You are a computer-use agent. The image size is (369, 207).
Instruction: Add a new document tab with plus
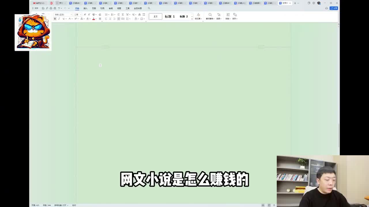click(x=295, y=3)
